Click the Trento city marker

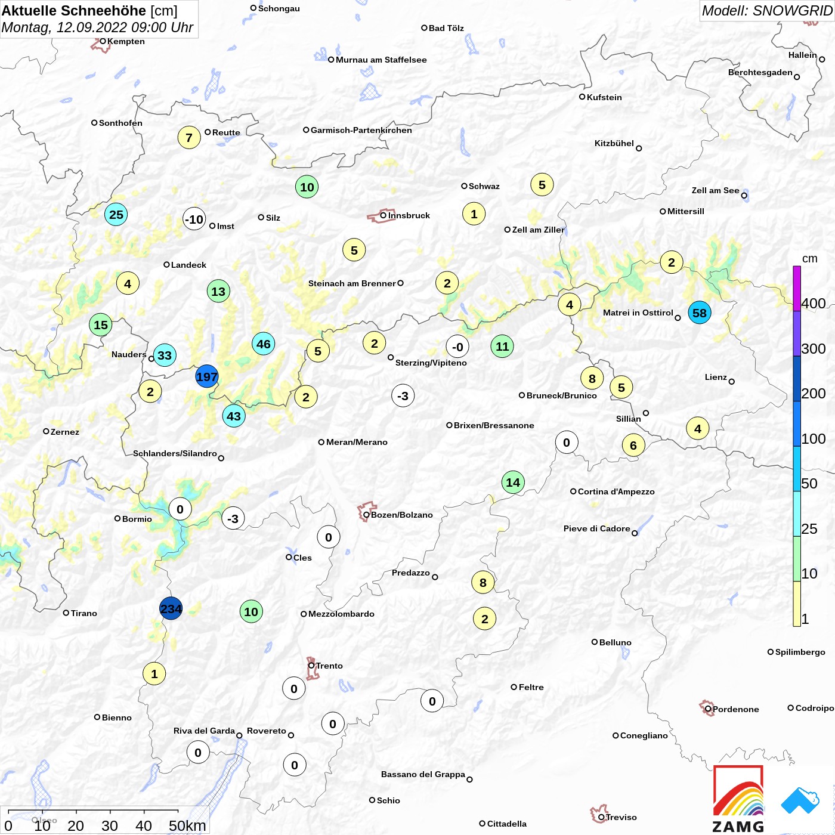pyautogui.click(x=311, y=666)
